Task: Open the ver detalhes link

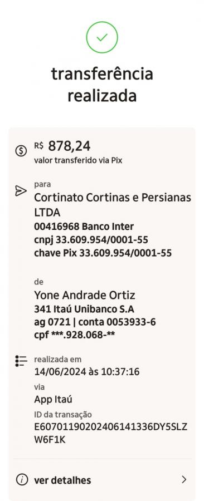Action: [62, 480]
